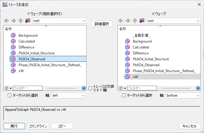Viewport: 204px width, 133px height.
Task: Click the X wave filter input field
Action: [x=142, y=88]
